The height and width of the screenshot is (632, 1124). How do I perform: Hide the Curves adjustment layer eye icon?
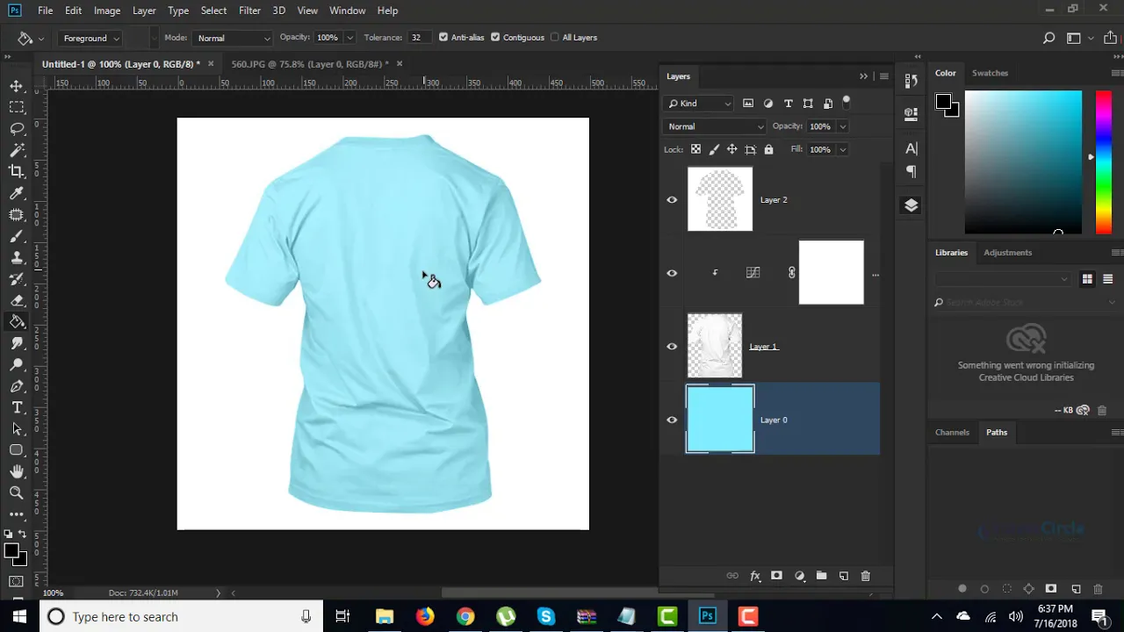tap(672, 273)
